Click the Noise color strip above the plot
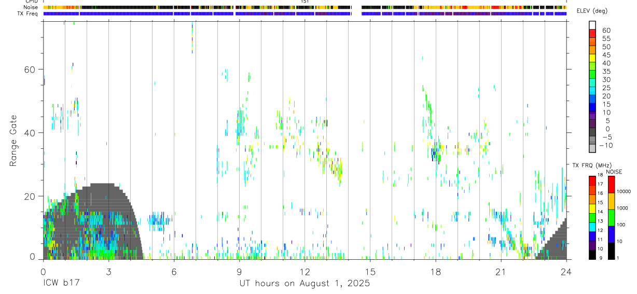Viewport: 637px width, 294px height. (304, 7)
